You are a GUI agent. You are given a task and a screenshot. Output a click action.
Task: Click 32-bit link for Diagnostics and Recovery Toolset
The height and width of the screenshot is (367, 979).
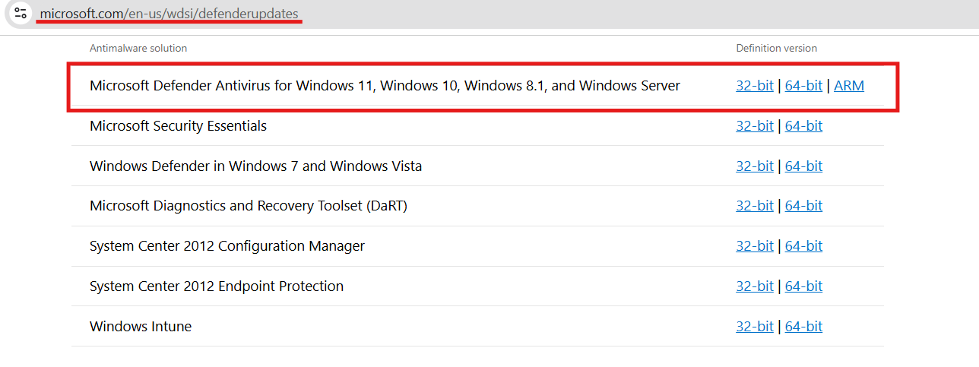pos(754,206)
